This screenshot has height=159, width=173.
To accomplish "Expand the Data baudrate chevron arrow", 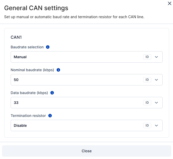I will (156, 103).
